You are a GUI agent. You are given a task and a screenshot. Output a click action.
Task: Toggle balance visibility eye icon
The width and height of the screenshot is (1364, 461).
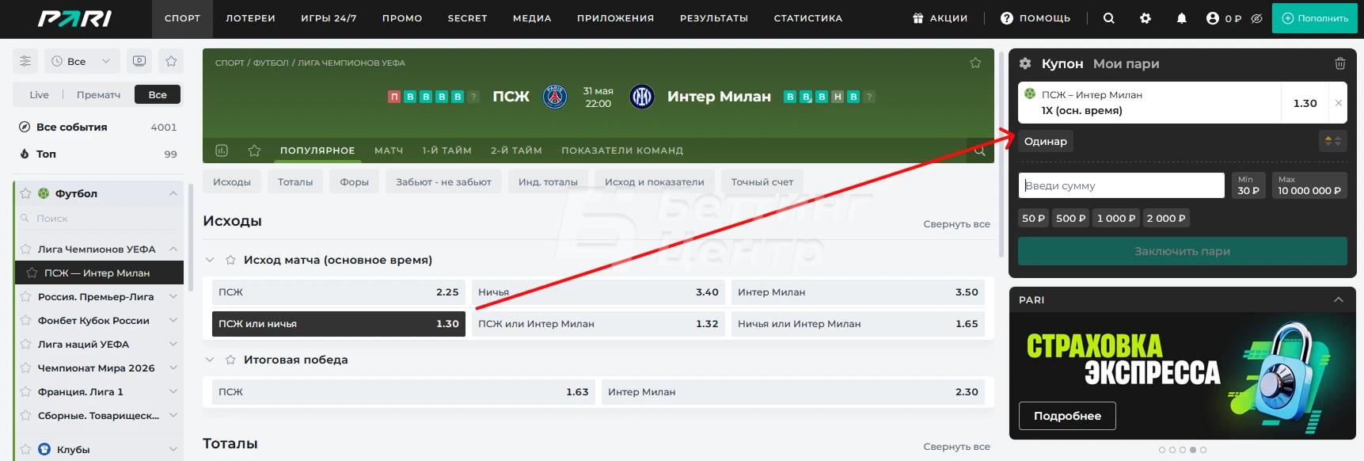[1256, 18]
